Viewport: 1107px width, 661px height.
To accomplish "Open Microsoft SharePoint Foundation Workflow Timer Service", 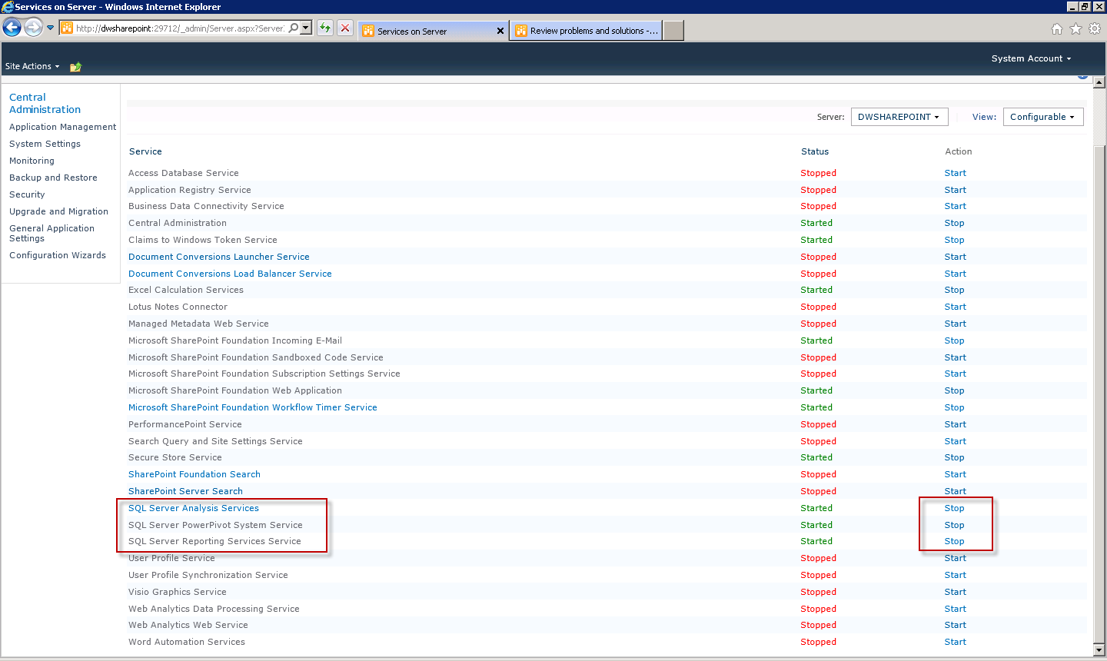I will point(253,407).
